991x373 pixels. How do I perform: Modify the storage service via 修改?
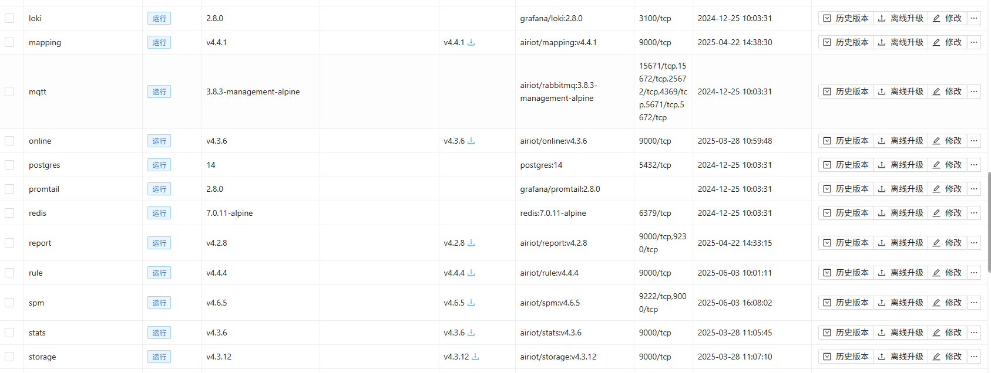947,357
